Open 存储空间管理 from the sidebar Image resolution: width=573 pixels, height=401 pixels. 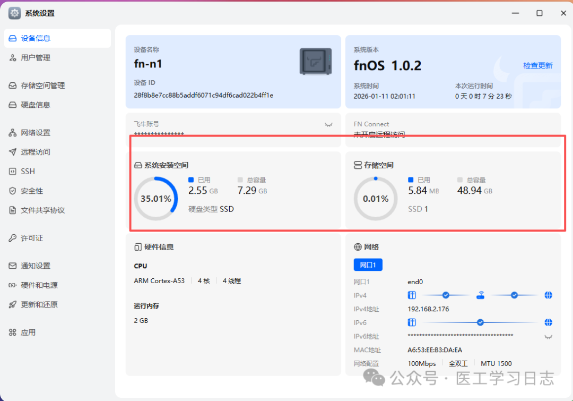[42, 86]
